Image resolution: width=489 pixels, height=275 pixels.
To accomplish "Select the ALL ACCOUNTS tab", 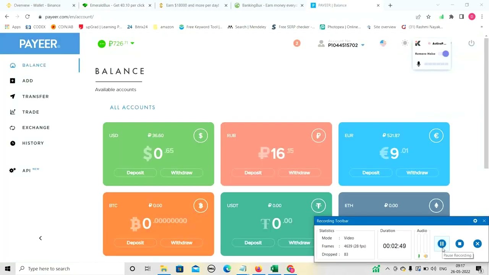I will (x=133, y=107).
